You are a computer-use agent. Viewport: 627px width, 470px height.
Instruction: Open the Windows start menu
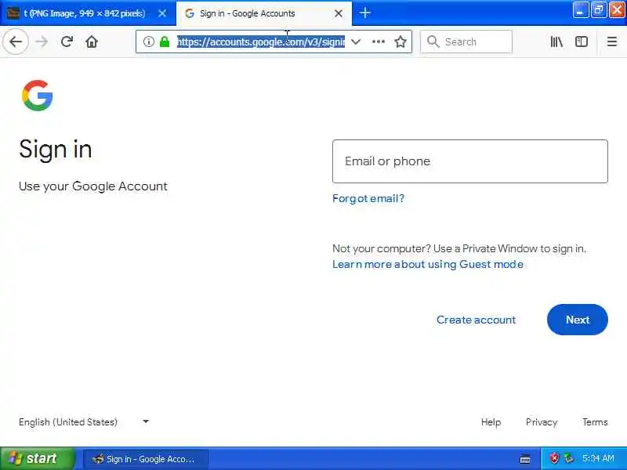click(37, 458)
